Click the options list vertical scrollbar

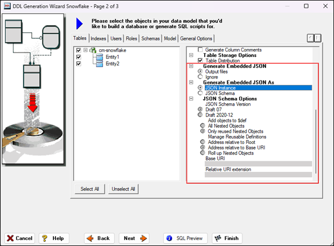[316, 141]
